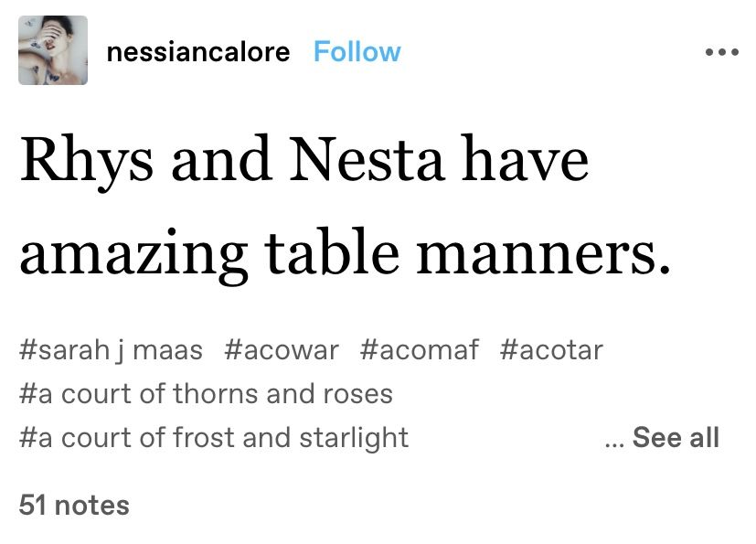Open #a court of thorns and roses tag
Screen dimensions: 756x544
tap(206, 393)
